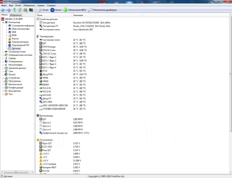Click the main panel vertical scrollbar
The height and width of the screenshot is (178, 232).
(x=231, y=74)
